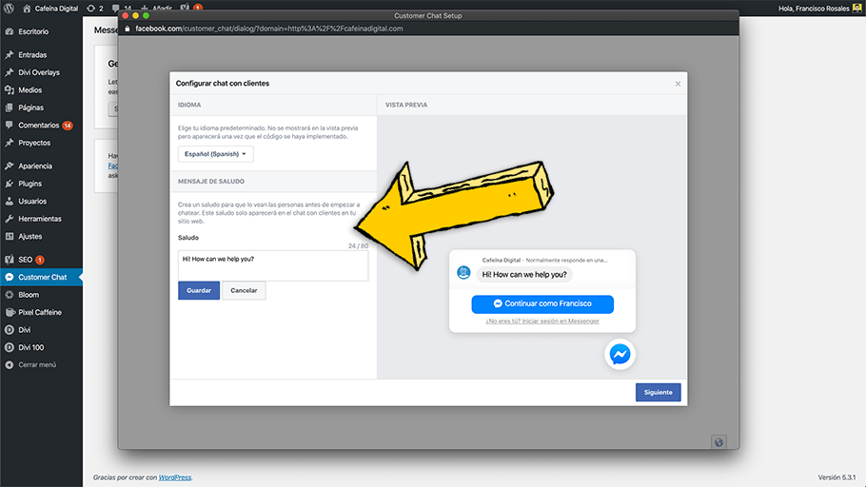Click the Customer Chat messenger sidebar icon
Image resolution: width=866 pixels, height=487 pixels.
[x=9, y=277]
